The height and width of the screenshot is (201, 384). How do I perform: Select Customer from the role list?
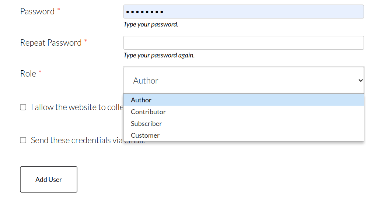tap(244, 135)
